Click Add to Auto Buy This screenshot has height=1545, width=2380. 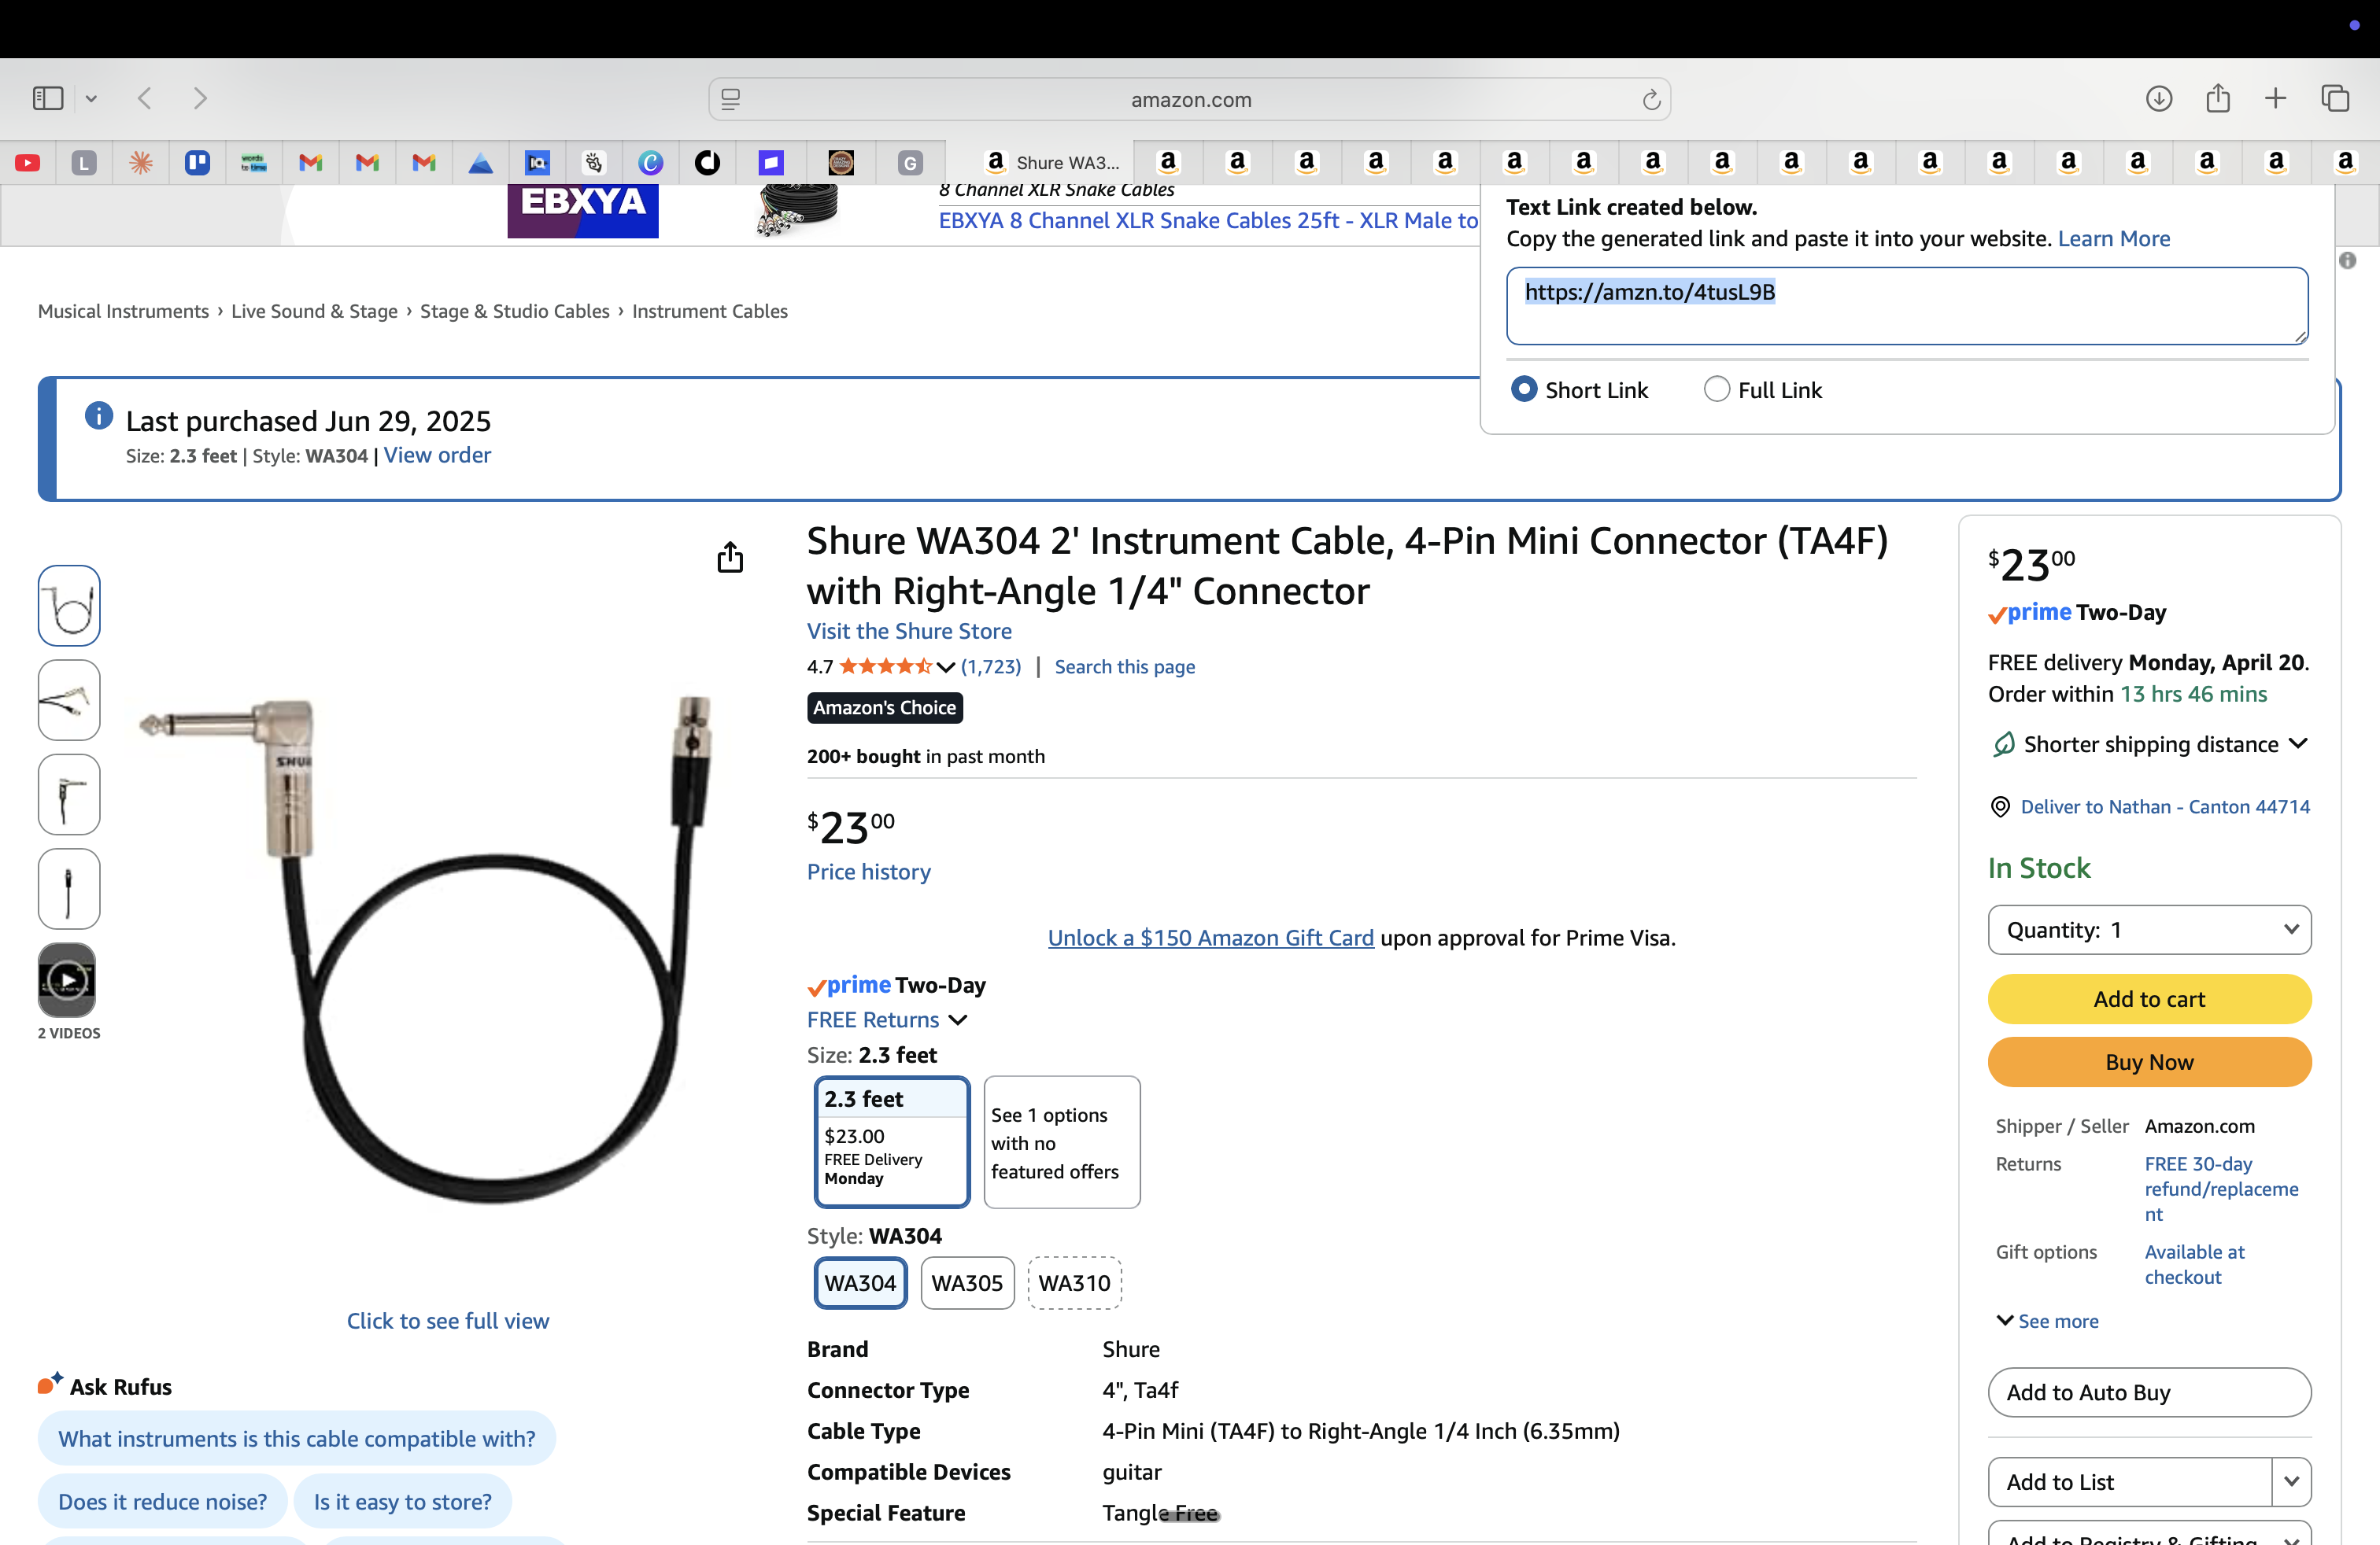coord(2149,1393)
